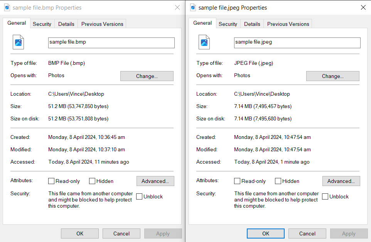
Task: Switch to the Security tab of the JPEG dialog
Action: pyautogui.click(x=228, y=24)
